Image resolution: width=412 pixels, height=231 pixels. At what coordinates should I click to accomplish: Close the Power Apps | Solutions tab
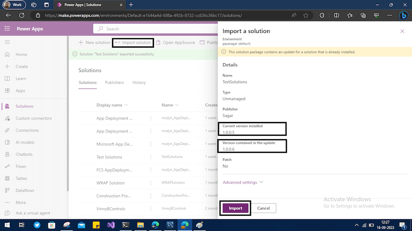[x=121, y=5]
